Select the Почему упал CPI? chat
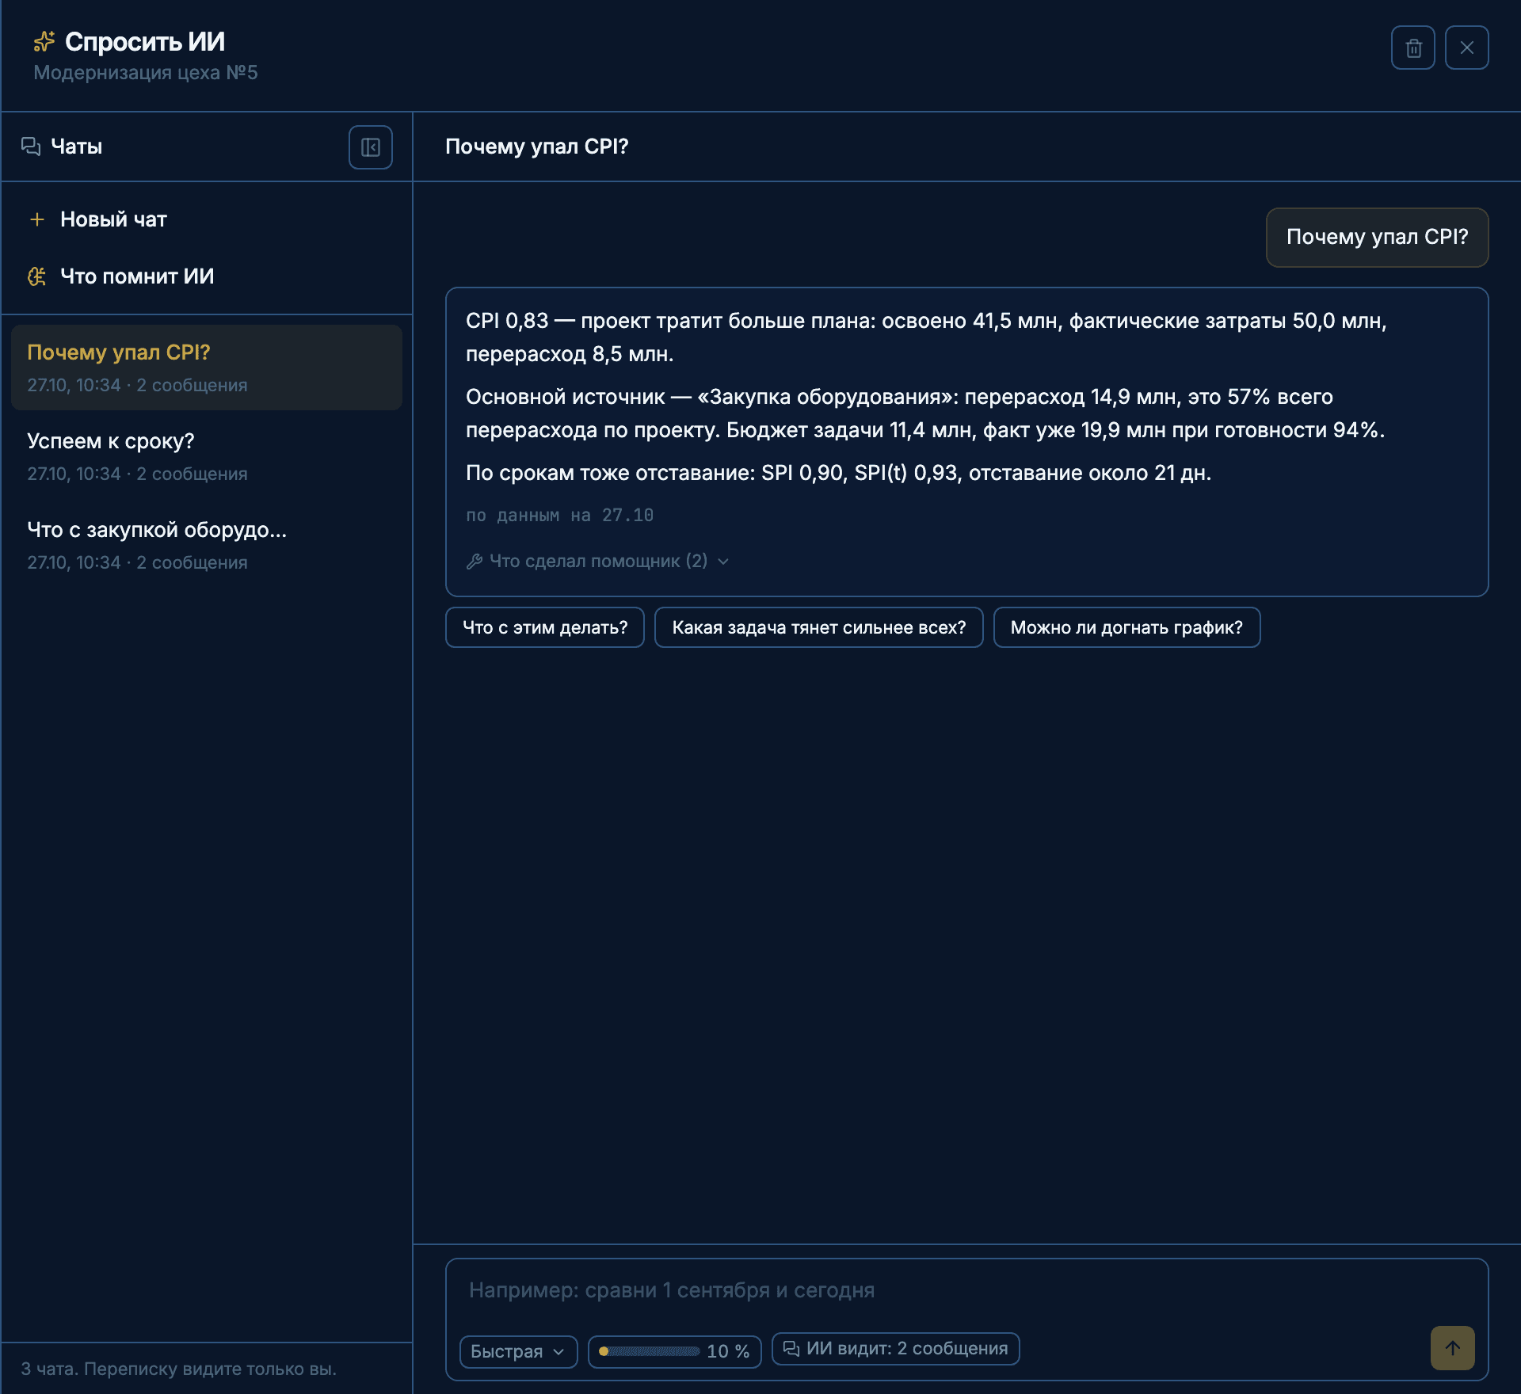Screen dimensions: 1521x1394 coord(207,368)
